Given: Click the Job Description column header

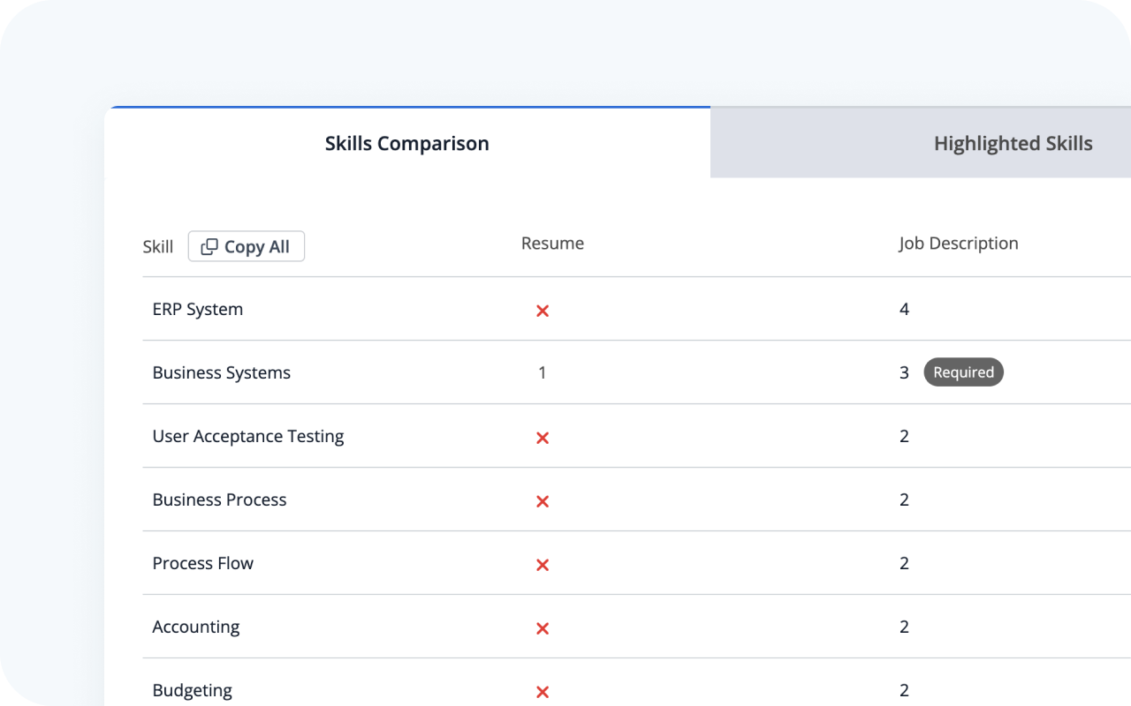Looking at the screenshot, I should click(958, 243).
